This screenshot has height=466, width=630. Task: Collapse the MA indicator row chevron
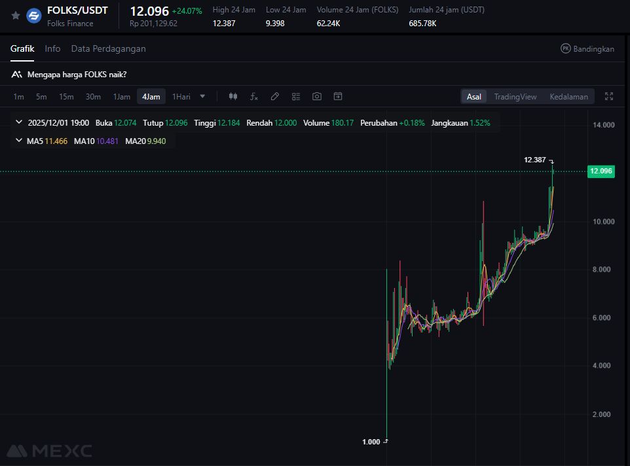tap(19, 141)
